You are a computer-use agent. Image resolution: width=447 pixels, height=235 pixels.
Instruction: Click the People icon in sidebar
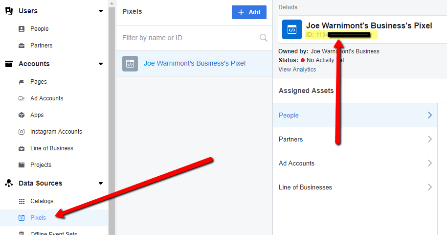pos(22,29)
